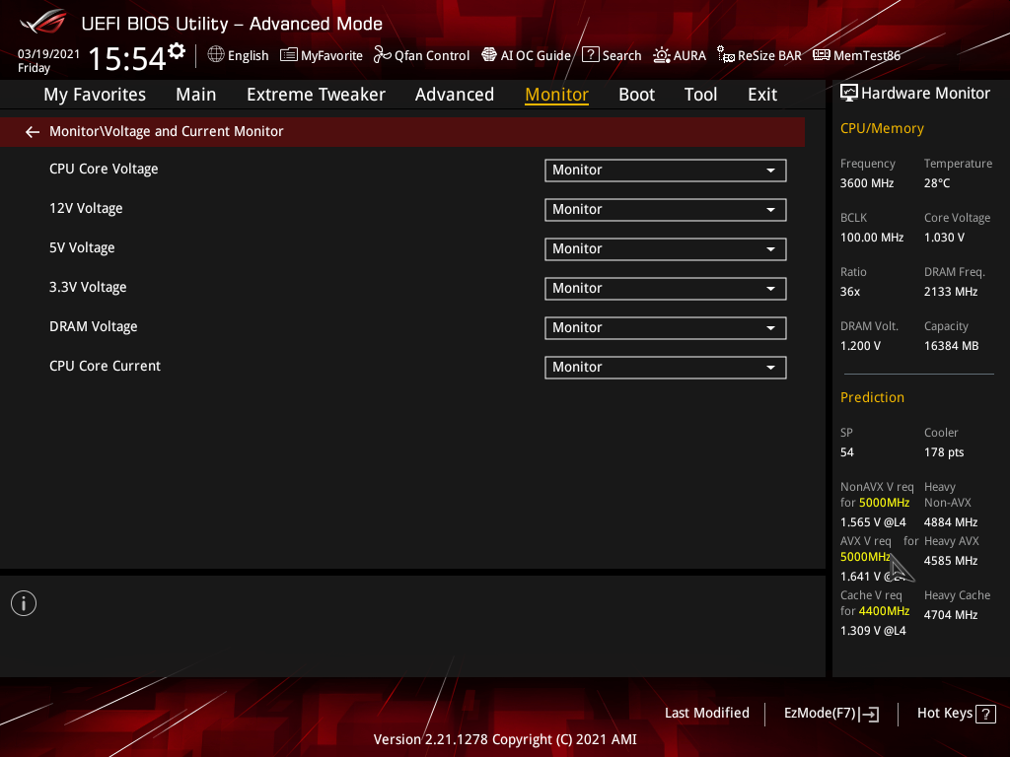1010x757 pixels.
Task: Toggle the ReSize BAR icon
Action: pos(726,55)
